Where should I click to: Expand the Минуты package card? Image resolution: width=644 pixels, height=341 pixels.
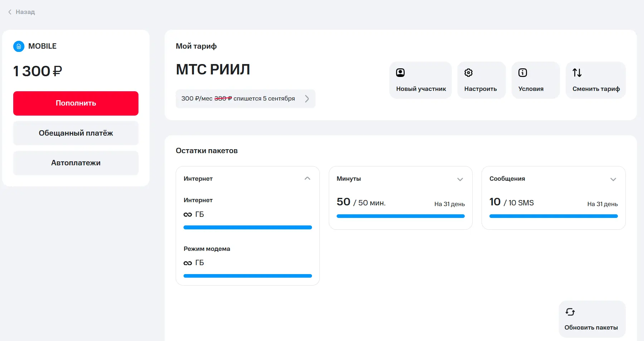(x=460, y=179)
